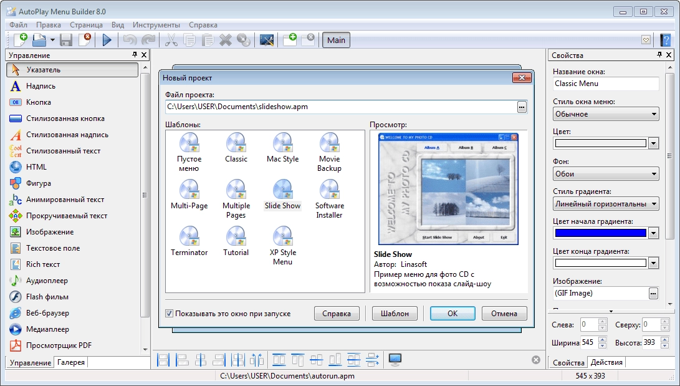
Task: Click the Help book icon in toolbar
Action: tap(665, 40)
